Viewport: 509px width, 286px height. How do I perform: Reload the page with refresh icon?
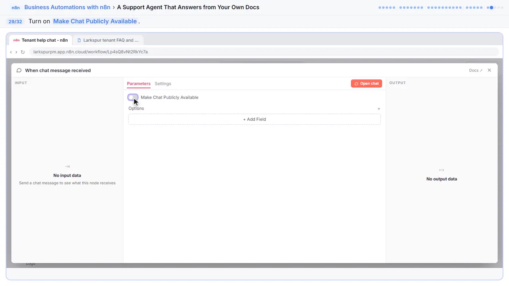click(x=23, y=52)
